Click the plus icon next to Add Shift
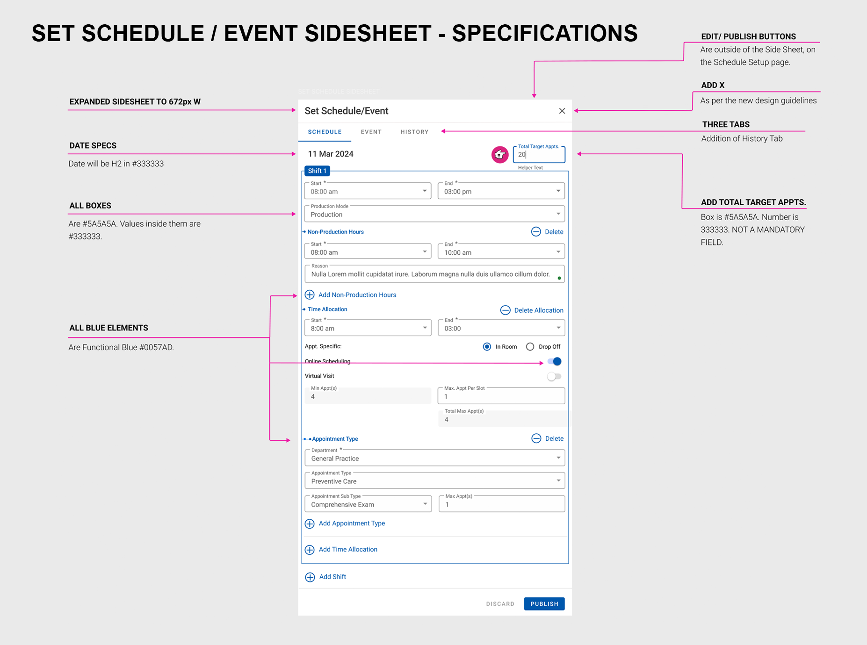The height and width of the screenshot is (645, 867). click(310, 577)
